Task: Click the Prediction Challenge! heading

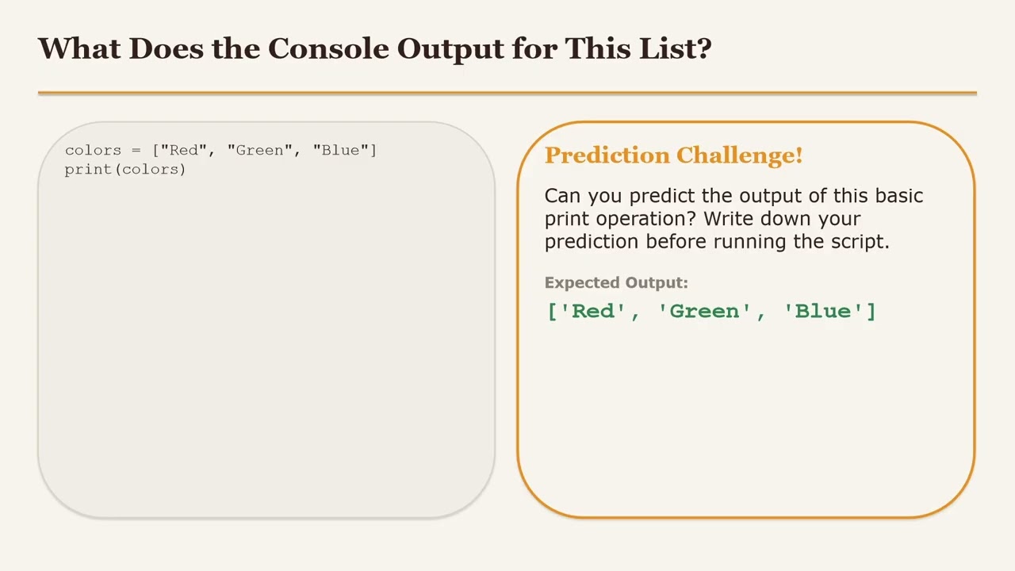Action: click(673, 155)
